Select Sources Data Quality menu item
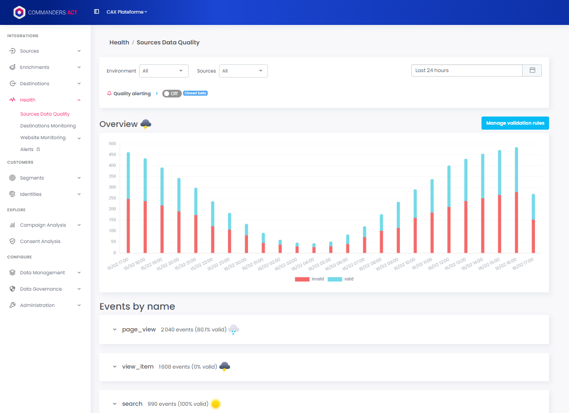This screenshot has width=569, height=413. (45, 114)
